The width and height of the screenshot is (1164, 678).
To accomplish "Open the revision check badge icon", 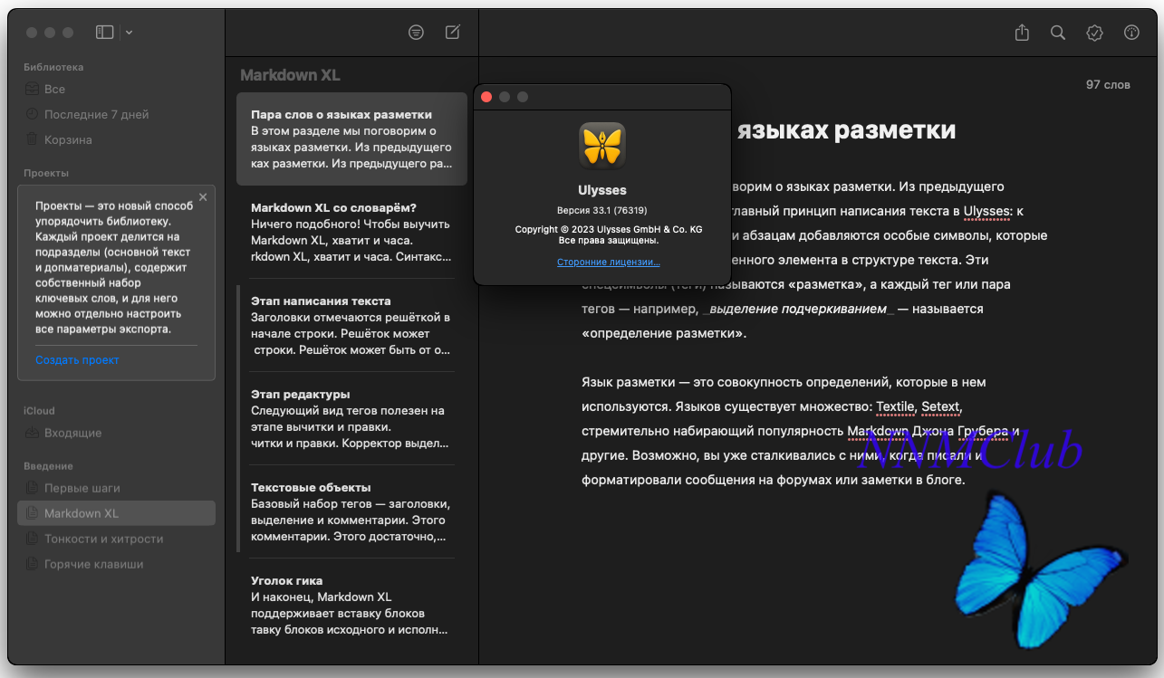I will point(1094,33).
